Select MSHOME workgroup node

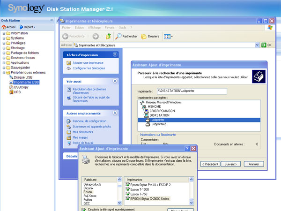pyautogui.click(x=154, y=106)
